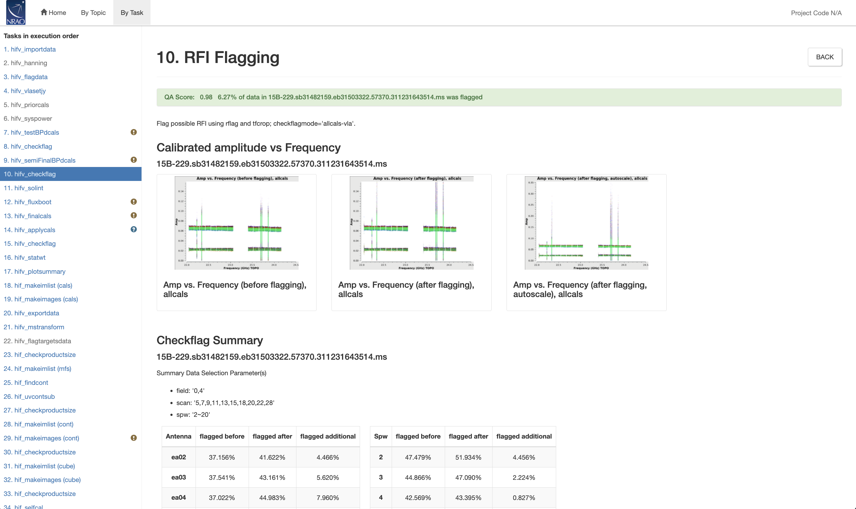Open task 16. hifv_statwt
Viewport: 856px width, 509px height.
pos(24,258)
